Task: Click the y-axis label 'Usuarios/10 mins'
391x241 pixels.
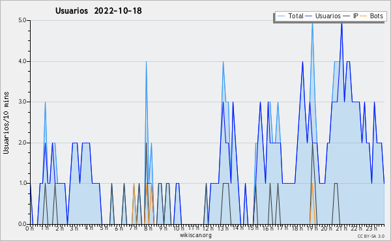Action: [6, 122]
